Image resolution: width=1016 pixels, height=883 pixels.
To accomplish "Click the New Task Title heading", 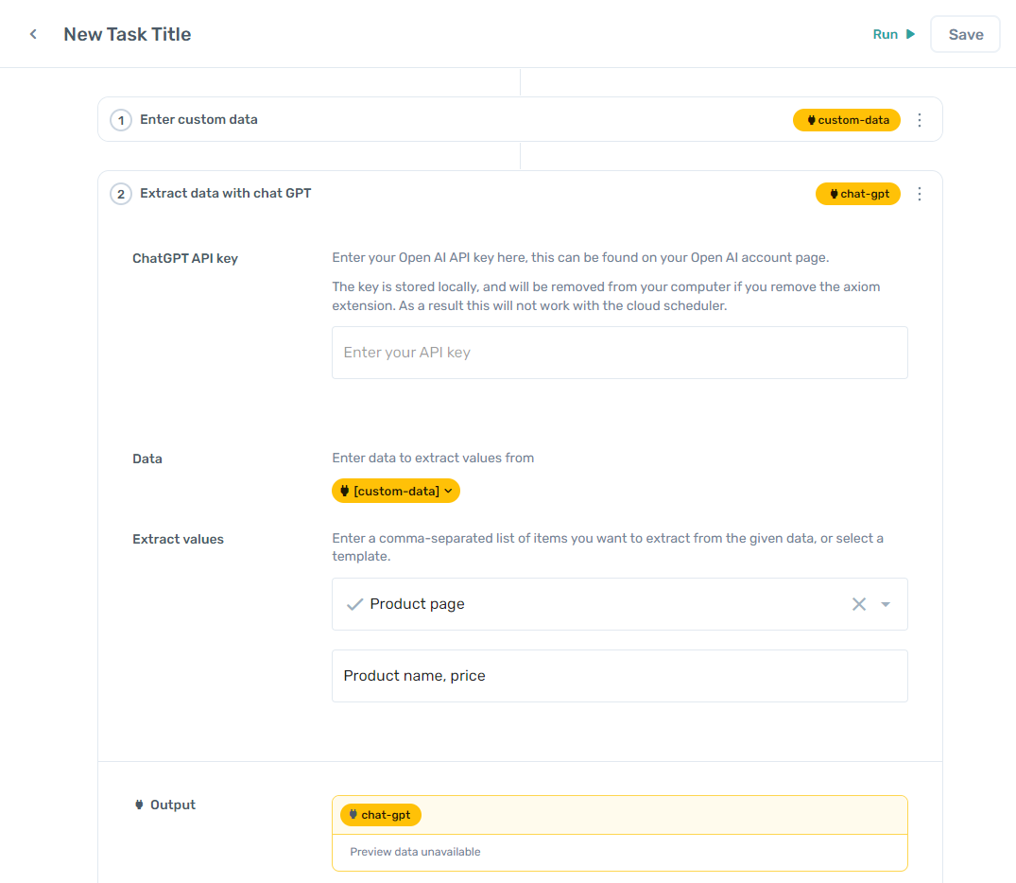I will point(127,34).
